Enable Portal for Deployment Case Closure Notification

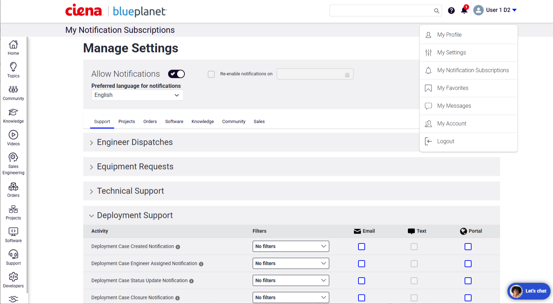(x=468, y=298)
